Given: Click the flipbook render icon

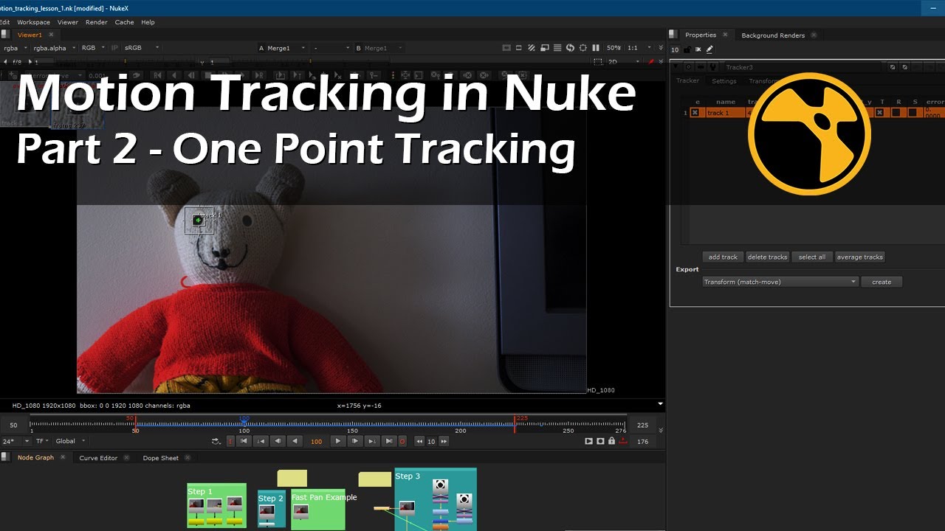Looking at the screenshot, I should click(588, 441).
